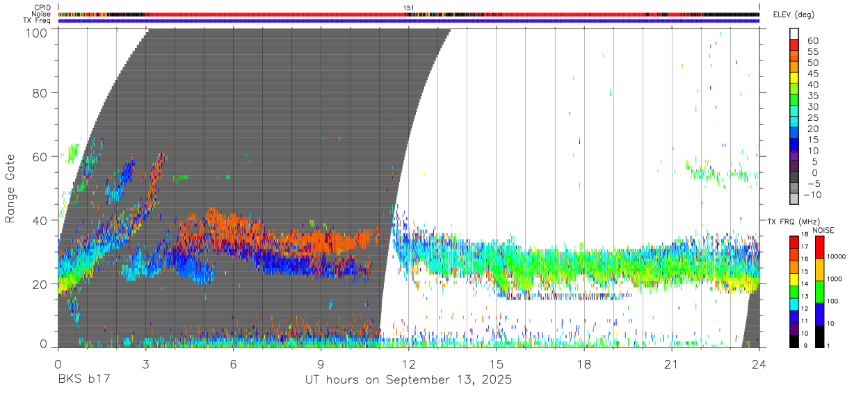Click the white top segment of ELEV colorbar
The image size is (854, 394).
point(795,33)
